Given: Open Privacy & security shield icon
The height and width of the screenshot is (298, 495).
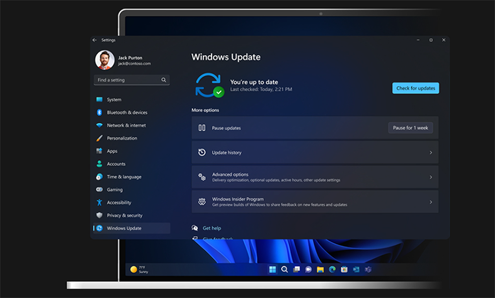Looking at the screenshot, I should tap(99, 216).
